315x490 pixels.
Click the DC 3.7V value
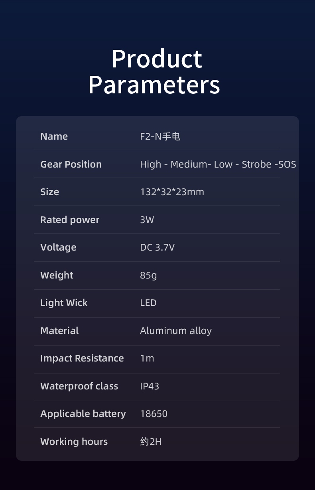click(157, 247)
